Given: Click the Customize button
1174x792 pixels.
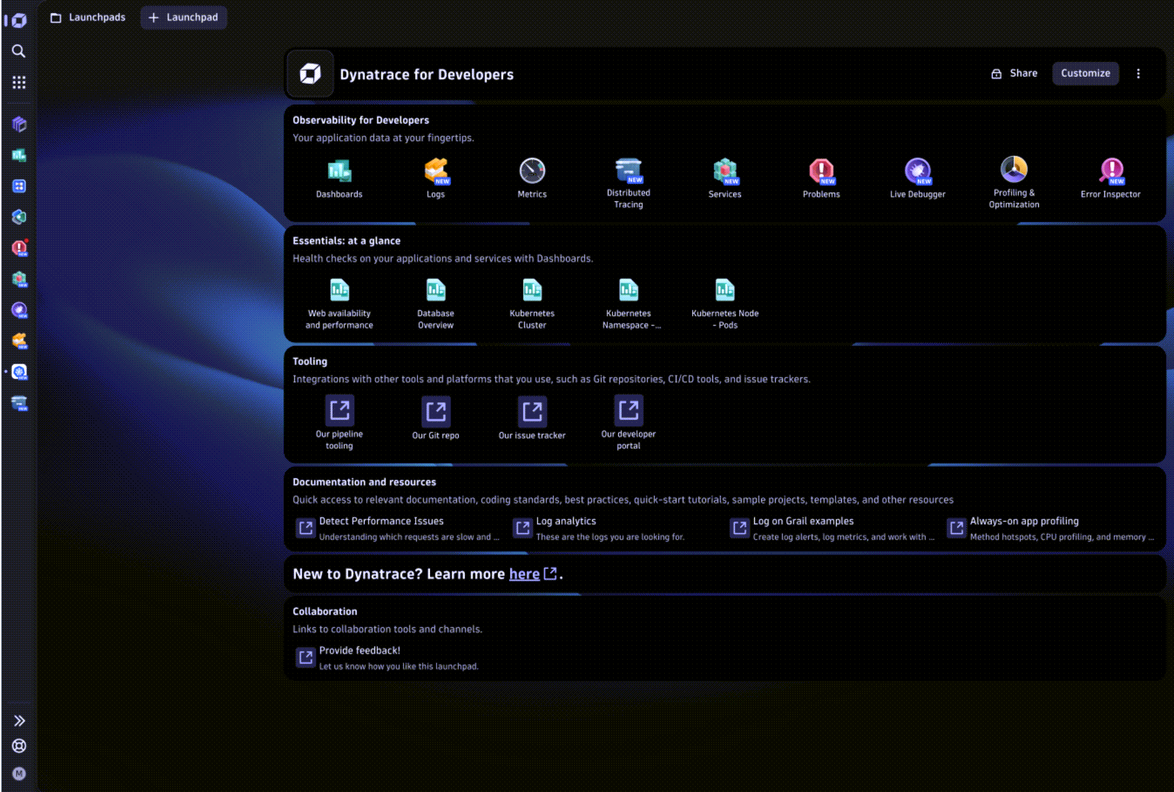Looking at the screenshot, I should (x=1086, y=73).
